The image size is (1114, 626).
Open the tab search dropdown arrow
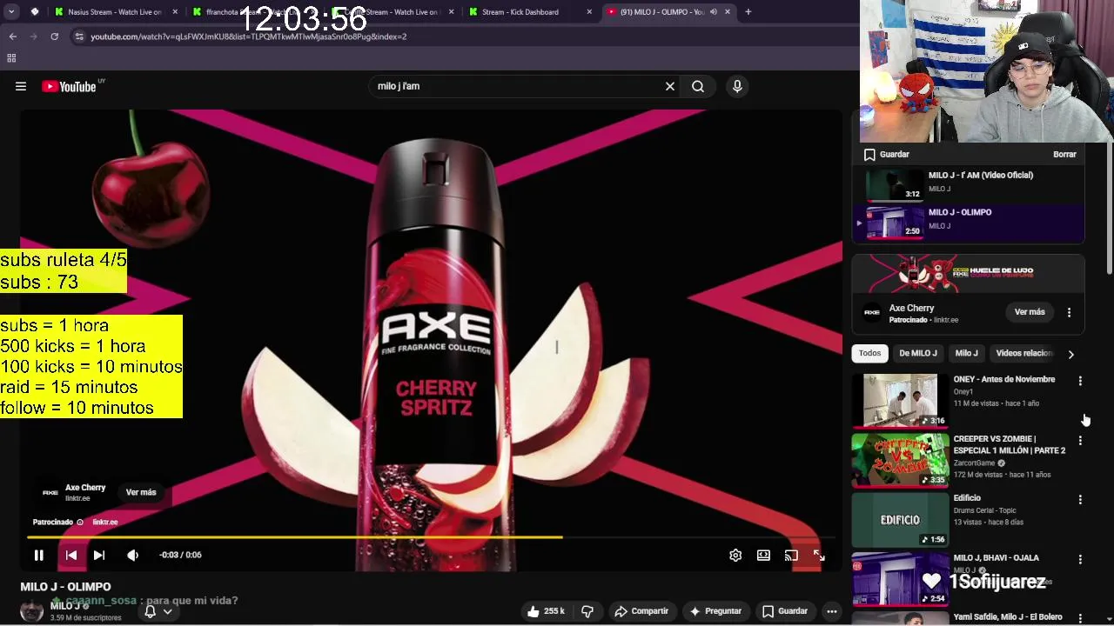click(12, 12)
